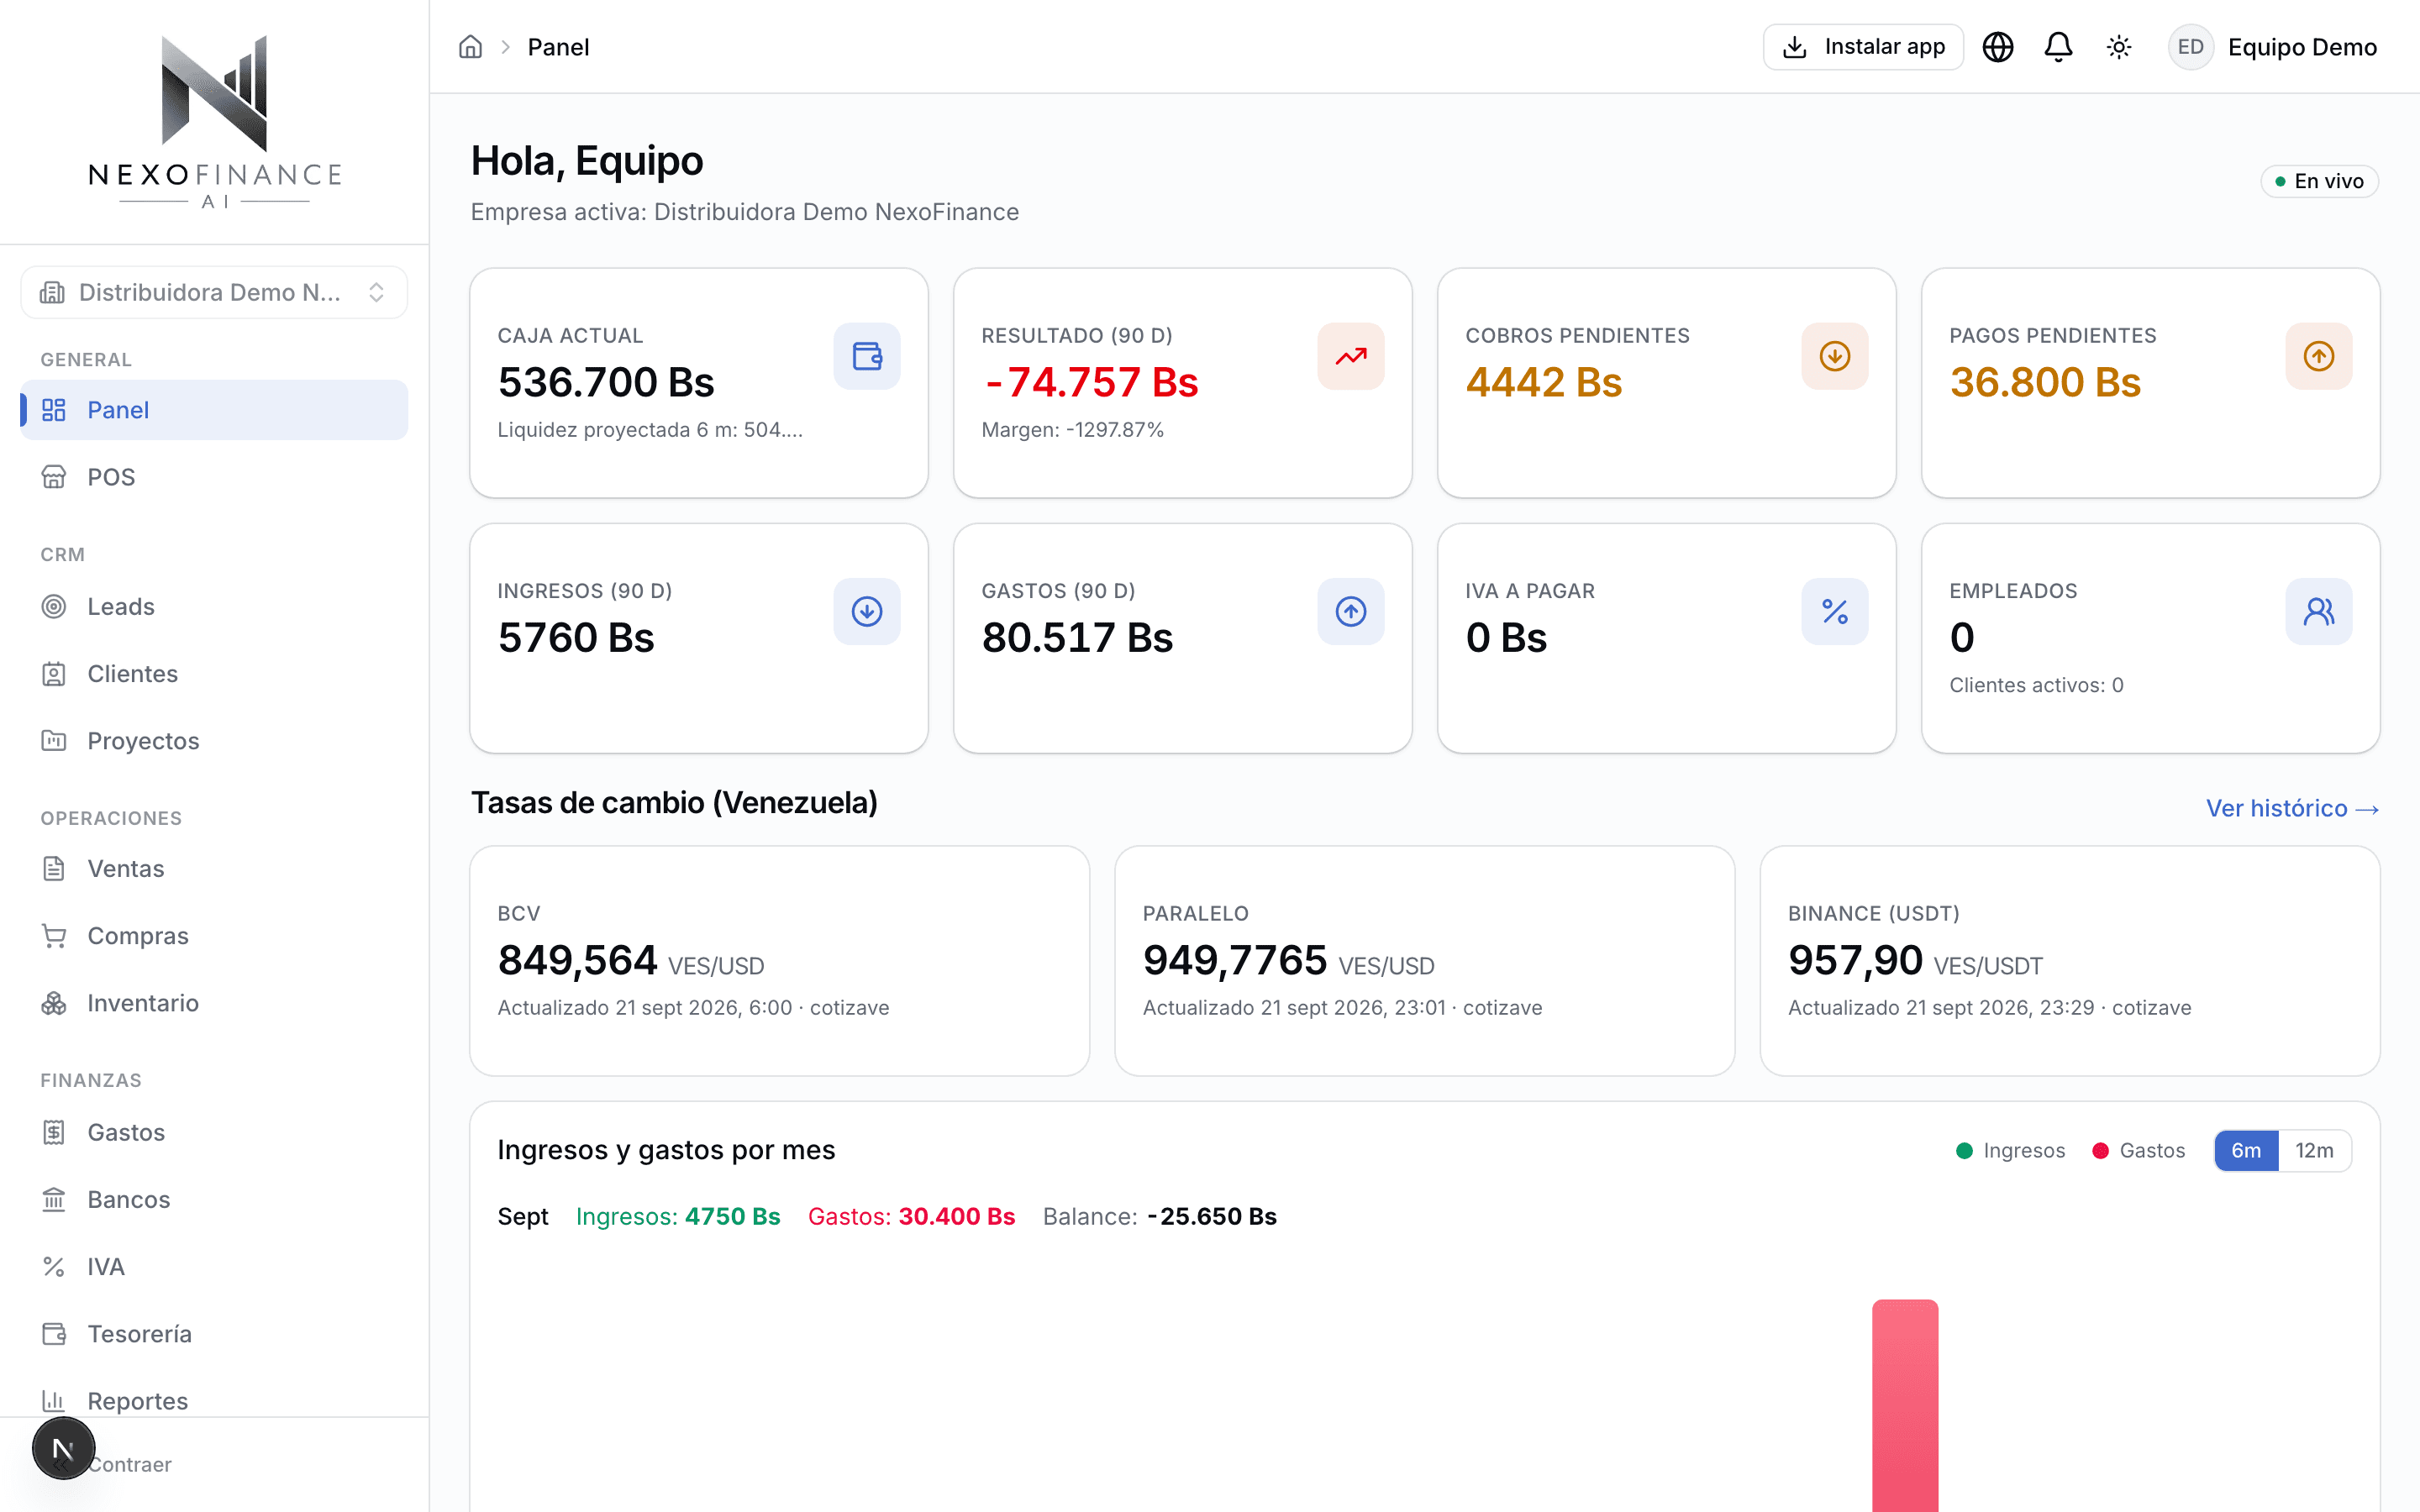Open the language globe icon
Screen dimensions: 2420x1512
click(1997, 47)
